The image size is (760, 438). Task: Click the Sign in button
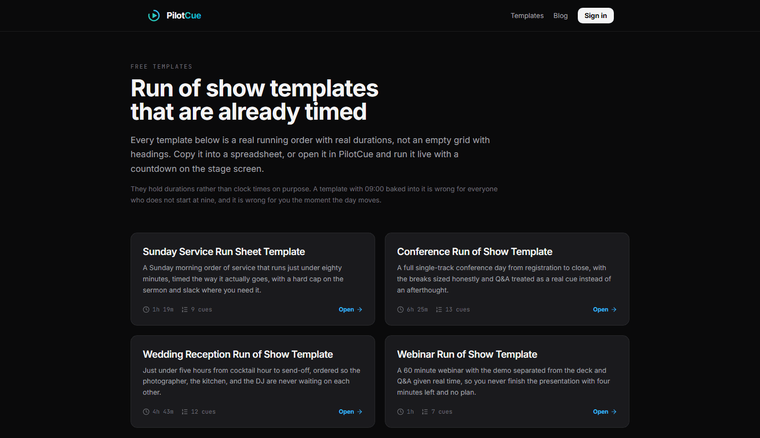tap(596, 16)
